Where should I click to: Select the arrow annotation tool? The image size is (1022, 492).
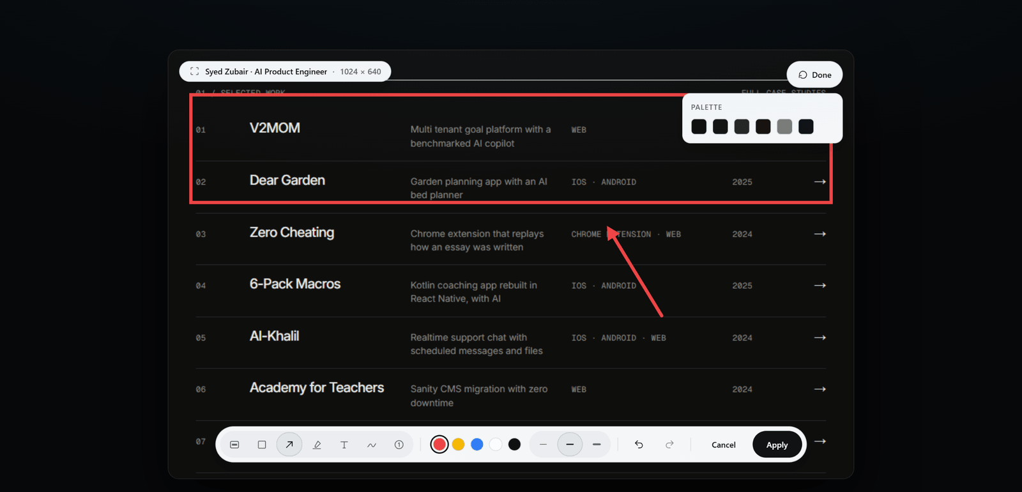click(289, 445)
